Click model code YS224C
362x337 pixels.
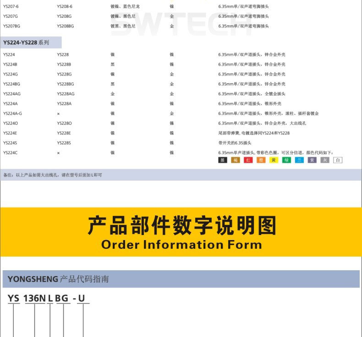10,153
